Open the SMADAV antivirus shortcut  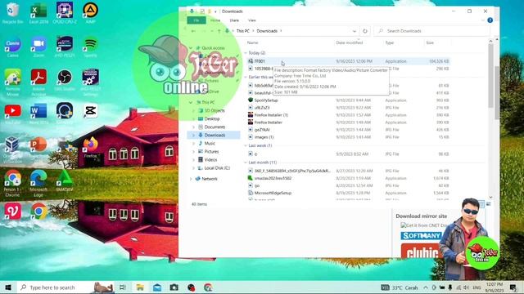point(65,180)
